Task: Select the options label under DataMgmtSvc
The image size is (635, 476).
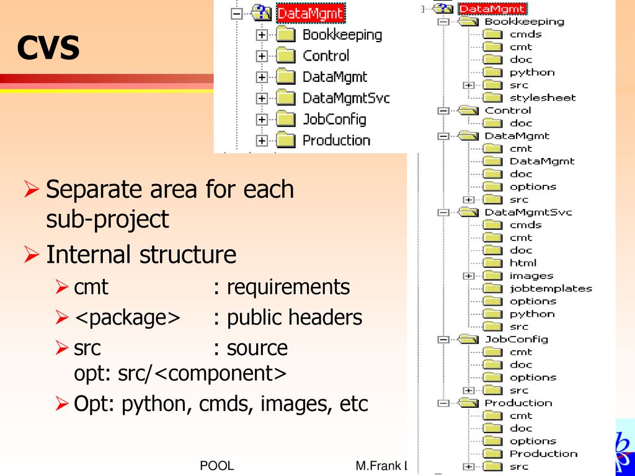Action: coord(533,301)
